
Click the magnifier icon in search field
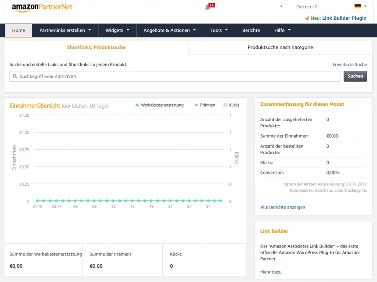click(15, 76)
